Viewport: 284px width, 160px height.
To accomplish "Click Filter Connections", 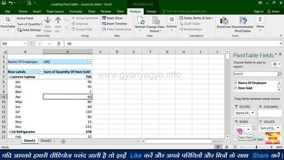I will coord(117,29).
